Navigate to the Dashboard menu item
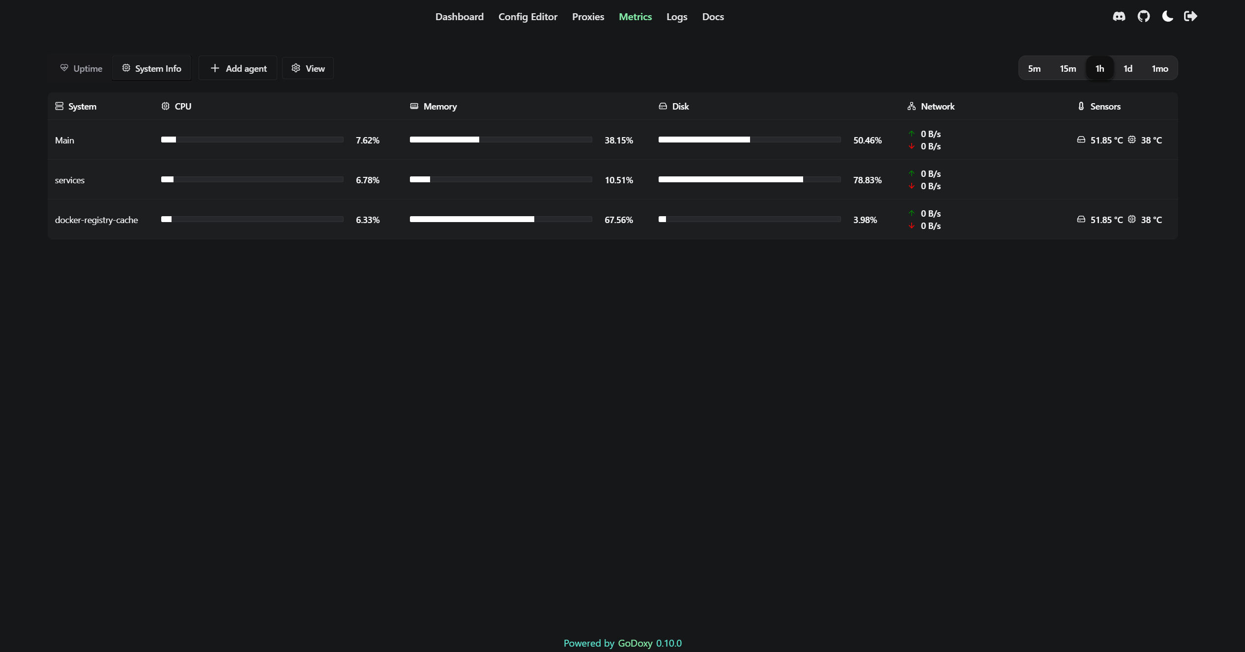 (459, 16)
